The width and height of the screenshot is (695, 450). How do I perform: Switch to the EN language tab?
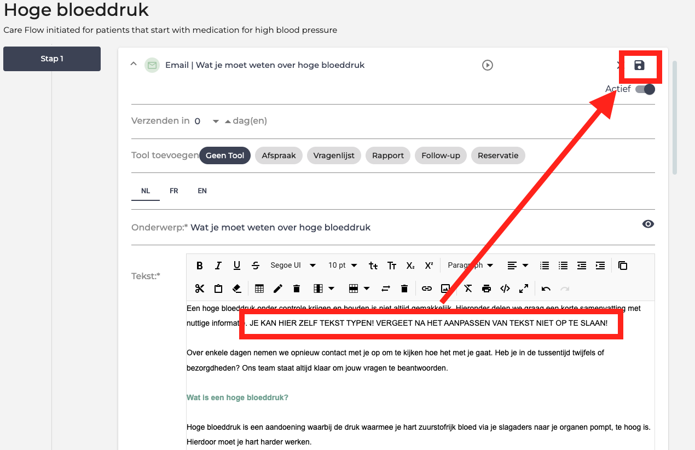pos(202,191)
